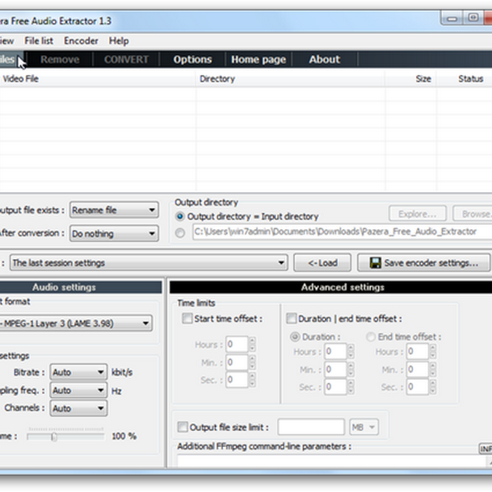Click the <- Load button
The height and width of the screenshot is (492, 492).
tap(322, 263)
